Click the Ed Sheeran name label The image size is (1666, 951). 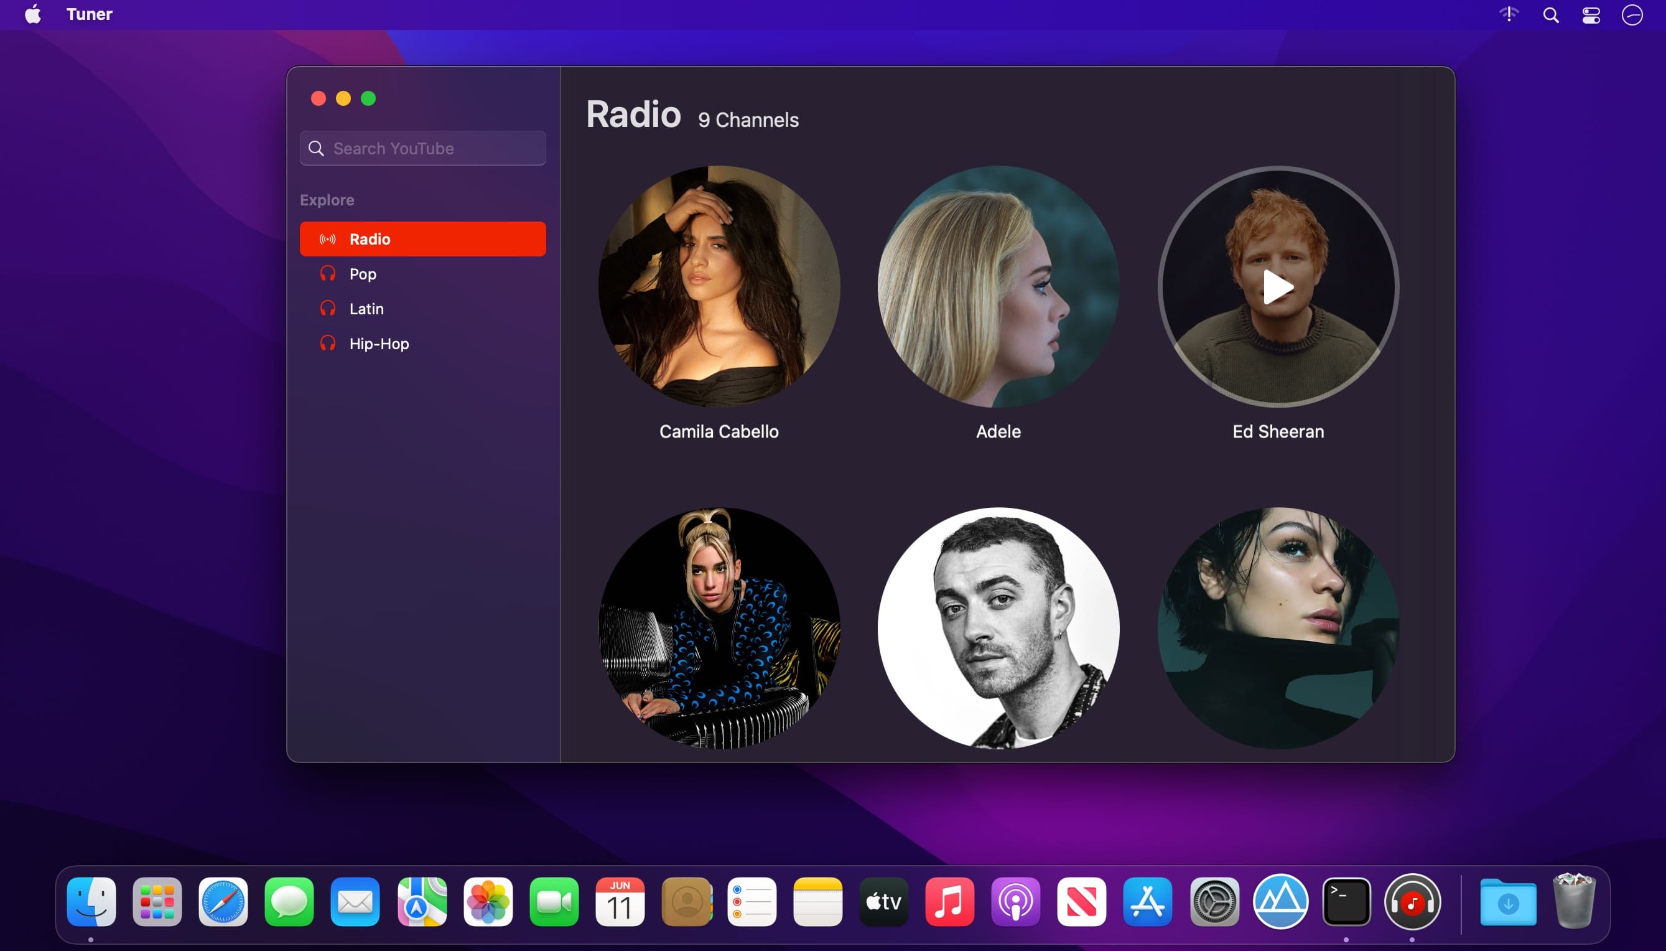coord(1278,432)
